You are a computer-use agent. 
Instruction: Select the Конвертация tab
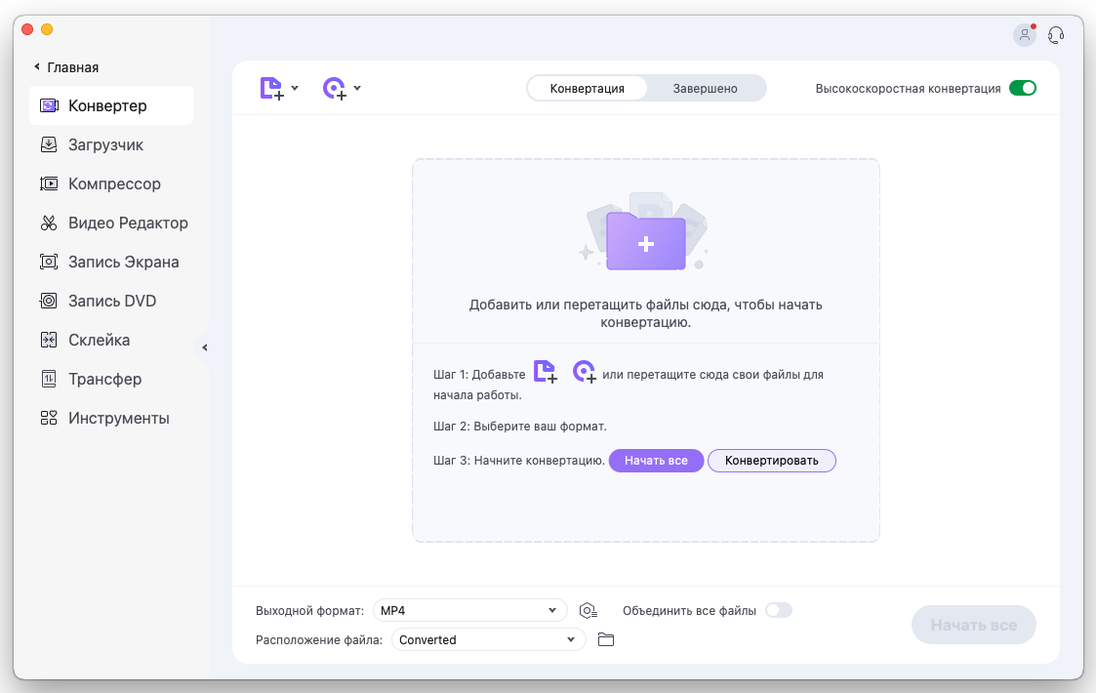click(x=587, y=89)
